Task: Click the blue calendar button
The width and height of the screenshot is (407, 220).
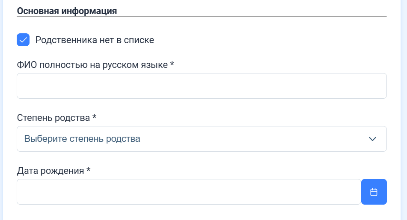Action: click(374, 192)
